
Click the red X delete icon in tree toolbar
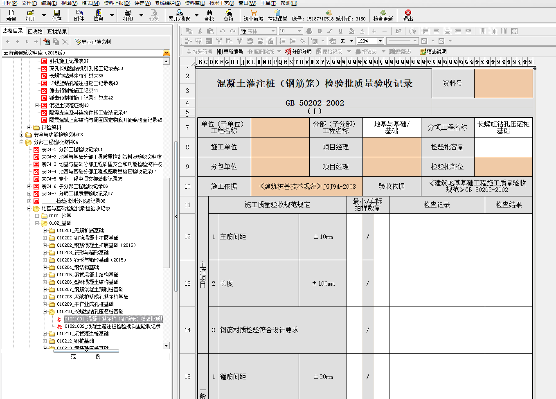pos(65,42)
